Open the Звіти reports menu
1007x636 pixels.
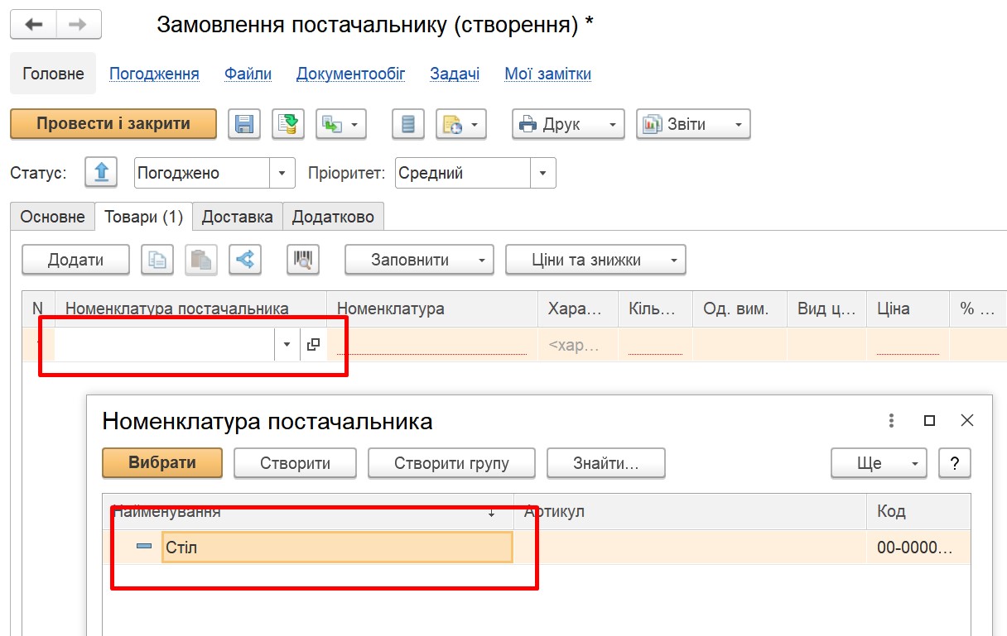pyautogui.click(x=693, y=124)
